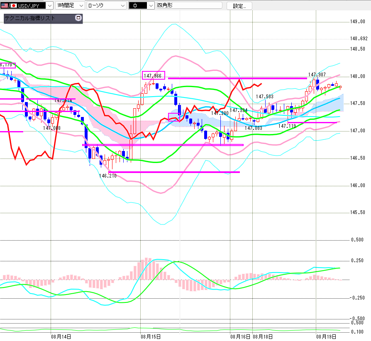Click the 四角形 drawing name field
The image size is (371, 341).
click(190, 5)
